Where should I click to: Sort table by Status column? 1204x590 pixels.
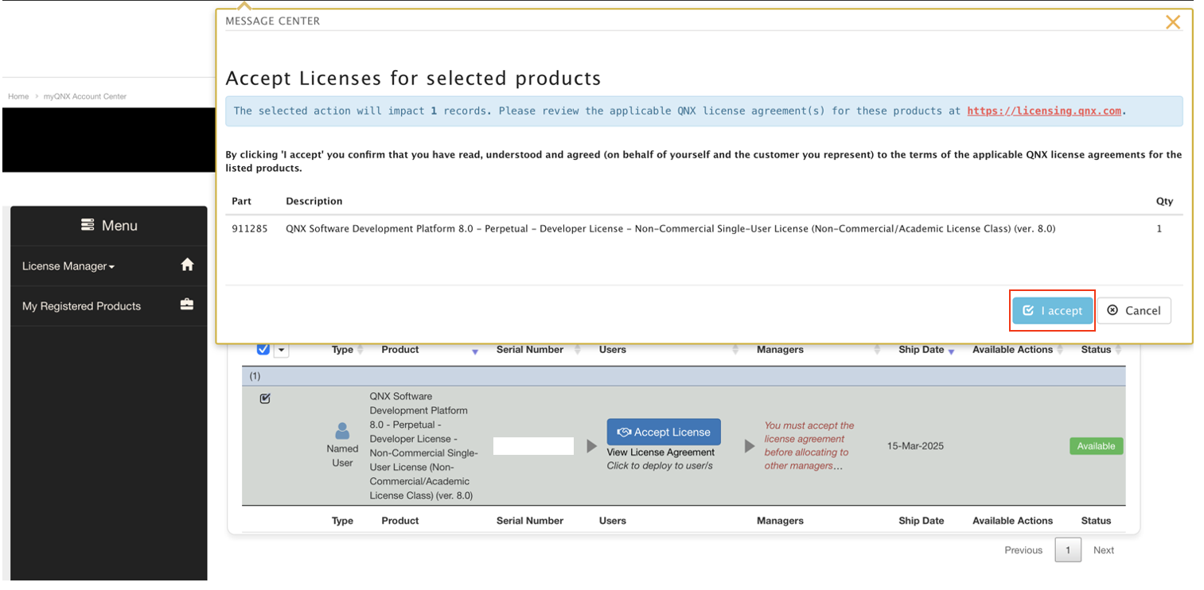[x=1101, y=349]
